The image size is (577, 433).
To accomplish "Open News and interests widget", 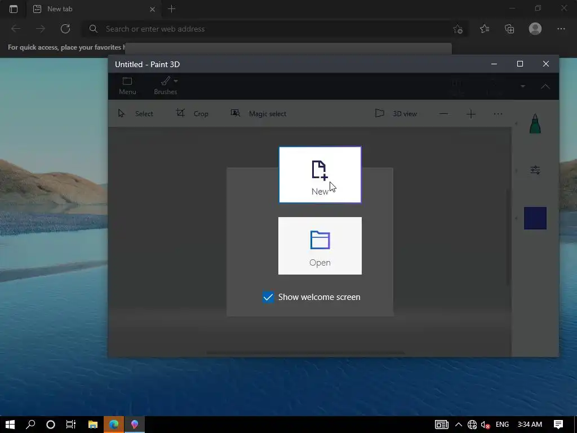I will point(442,425).
